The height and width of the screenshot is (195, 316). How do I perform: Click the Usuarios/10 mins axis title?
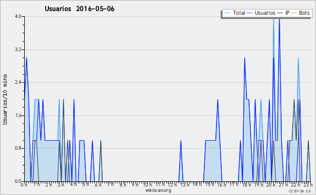(x=5, y=100)
